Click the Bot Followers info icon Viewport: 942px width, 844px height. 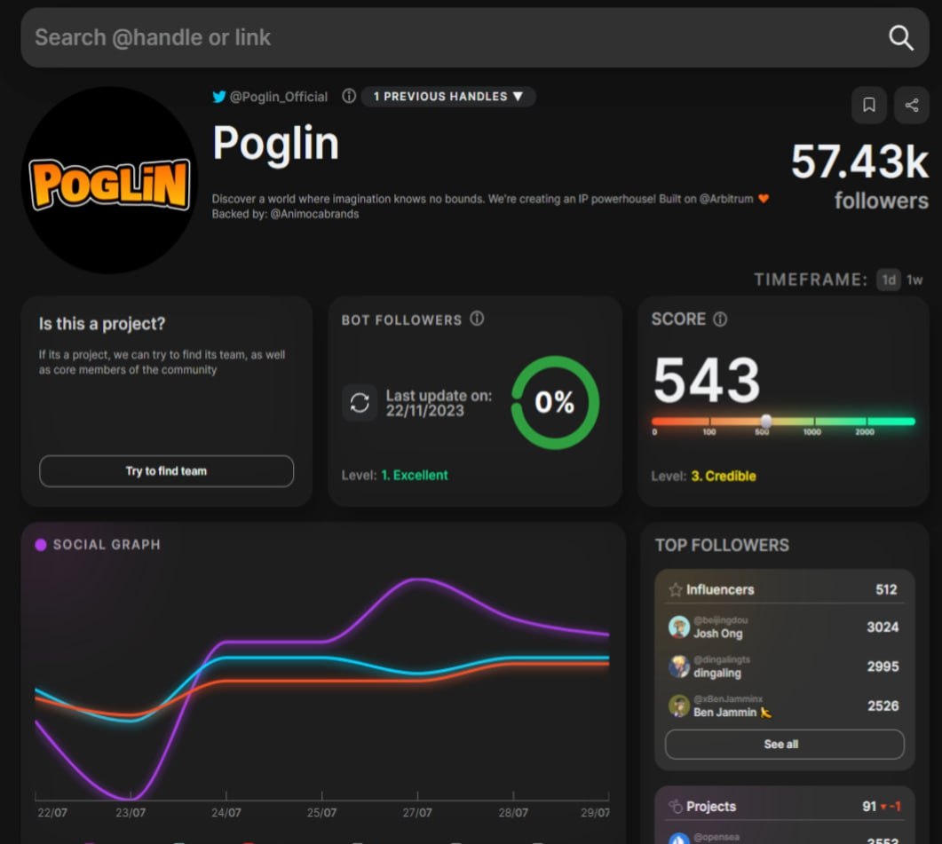point(477,319)
